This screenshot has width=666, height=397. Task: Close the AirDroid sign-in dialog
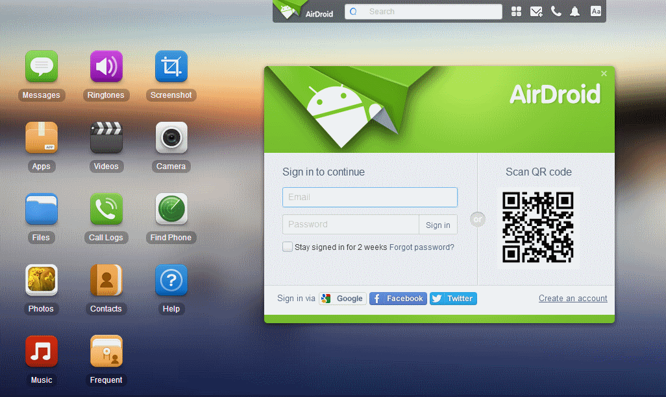[604, 74]
